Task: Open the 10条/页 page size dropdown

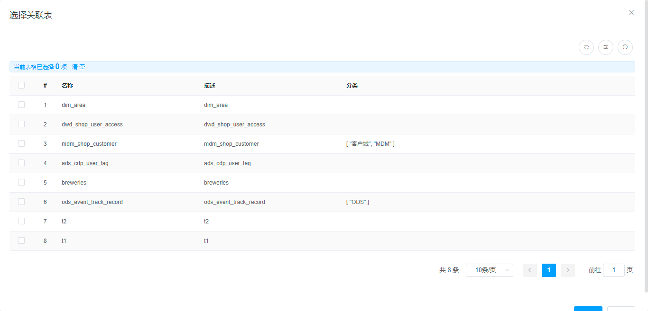Action: [x=489, y=270]
